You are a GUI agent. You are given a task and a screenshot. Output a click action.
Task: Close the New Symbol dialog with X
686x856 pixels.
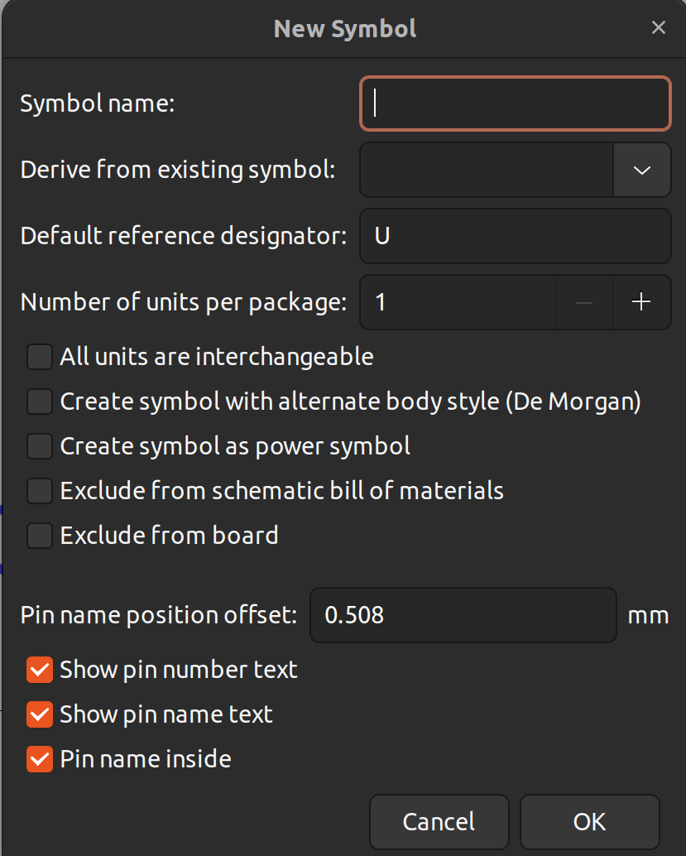(659, 27)
